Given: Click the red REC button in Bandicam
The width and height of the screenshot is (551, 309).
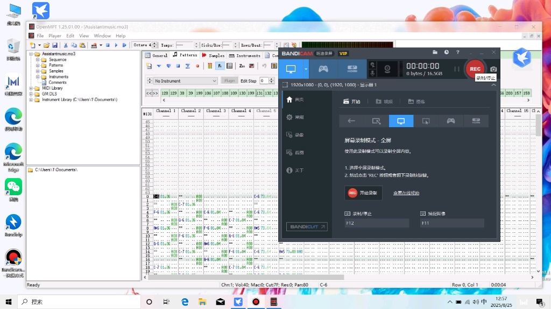Looking at the screenshot, I should click(475, 69).
